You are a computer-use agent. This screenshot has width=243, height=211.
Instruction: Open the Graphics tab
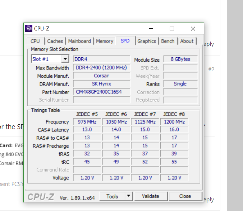point(147,41)
